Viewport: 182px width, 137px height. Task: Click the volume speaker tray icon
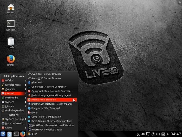pos(143,134)
